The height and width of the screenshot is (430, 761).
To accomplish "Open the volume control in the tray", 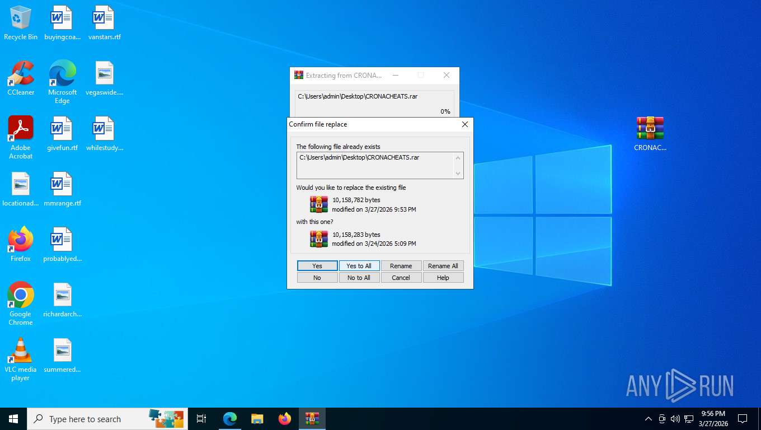I will (675, 419).
